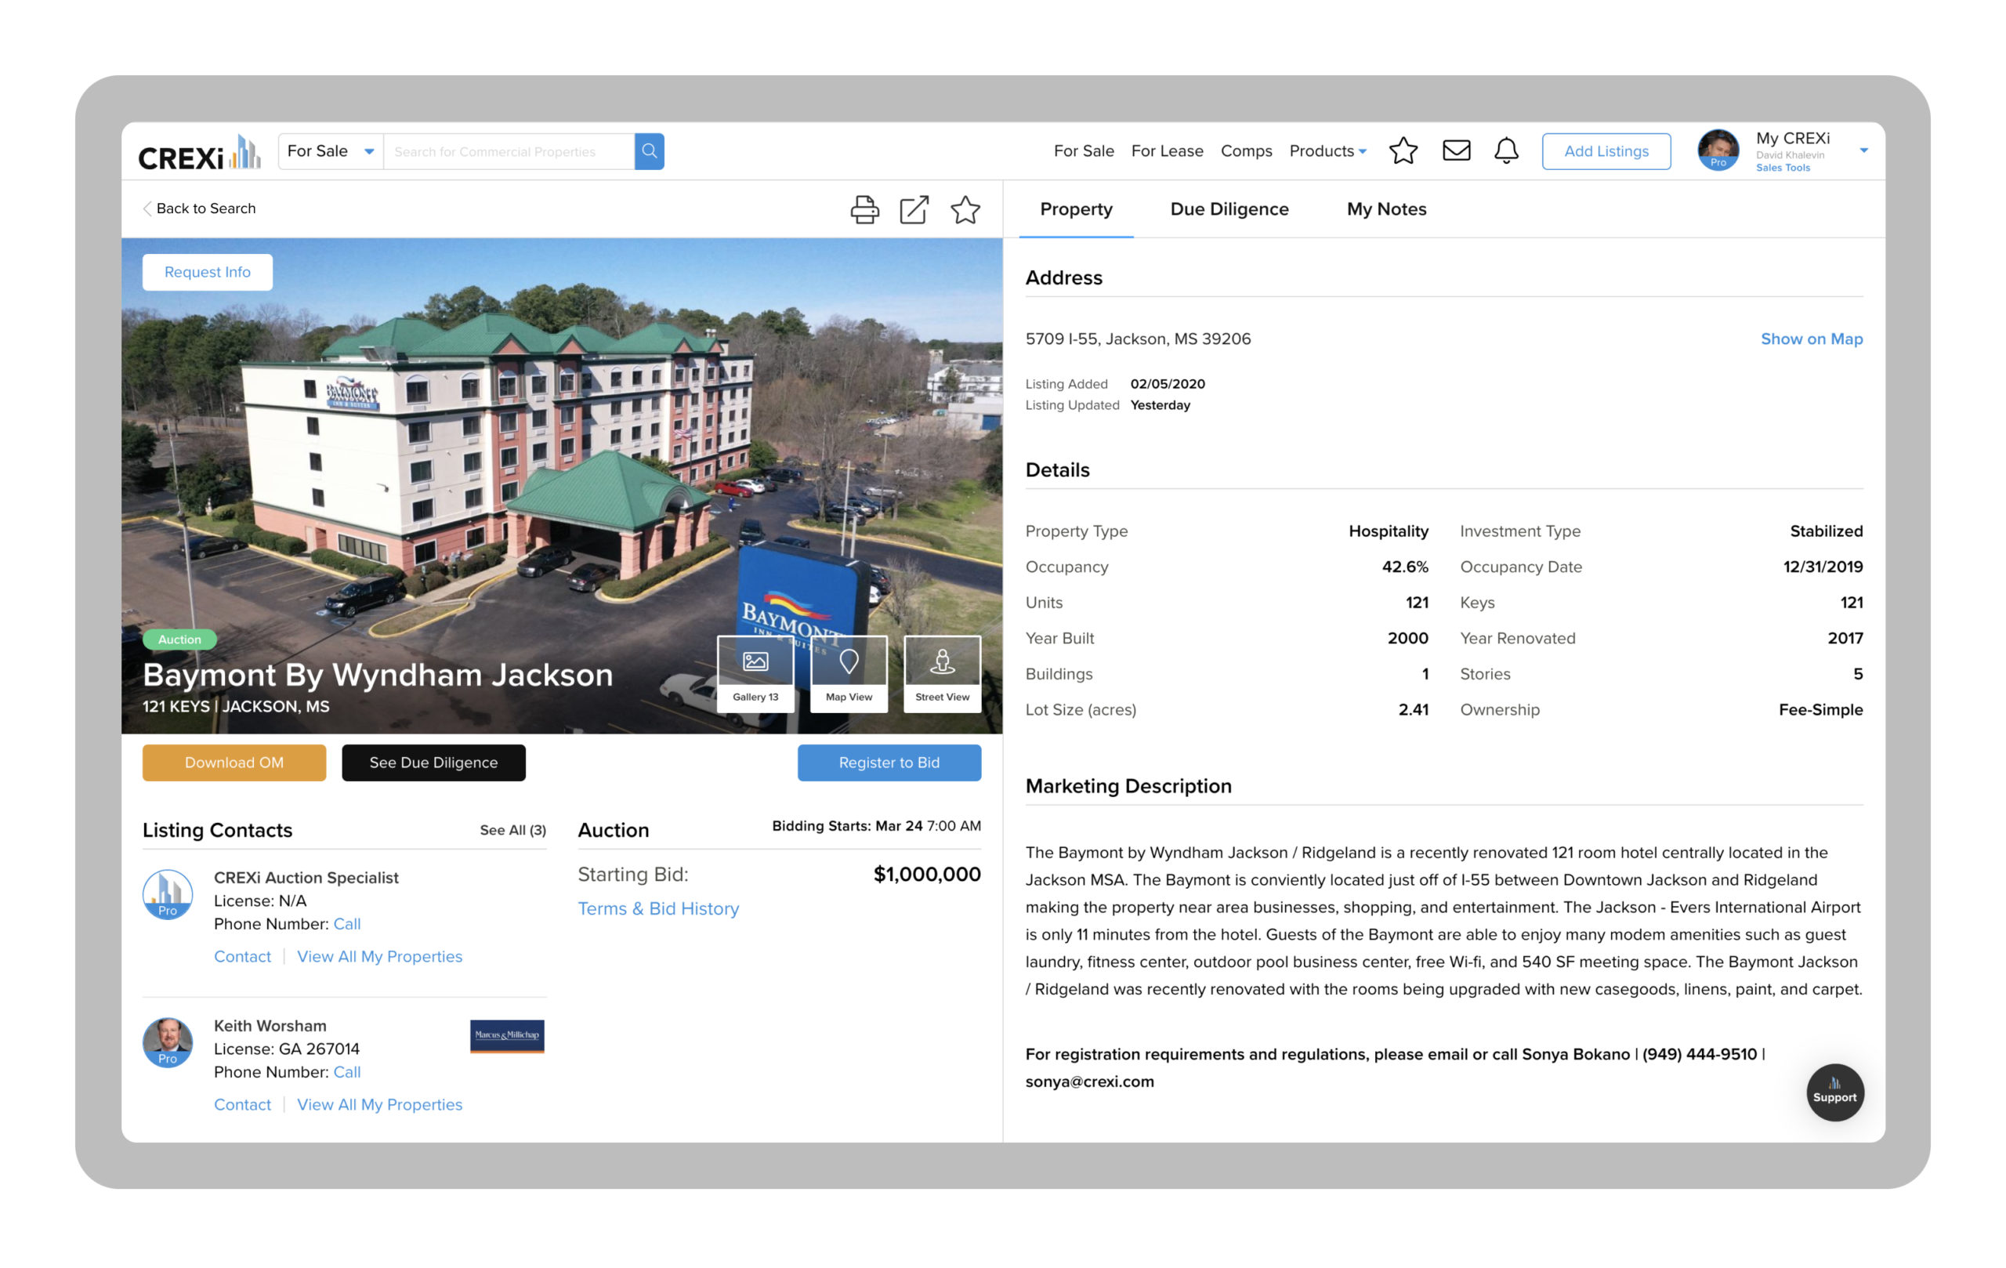This screenshot has width=2006, height=1268.
Task: Click the Download OM button
Action: click(234, 763)
